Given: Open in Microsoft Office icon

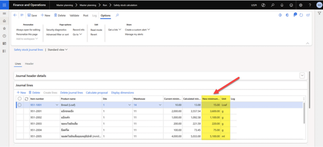Looking at the screenshot, I should pos(287,15).
